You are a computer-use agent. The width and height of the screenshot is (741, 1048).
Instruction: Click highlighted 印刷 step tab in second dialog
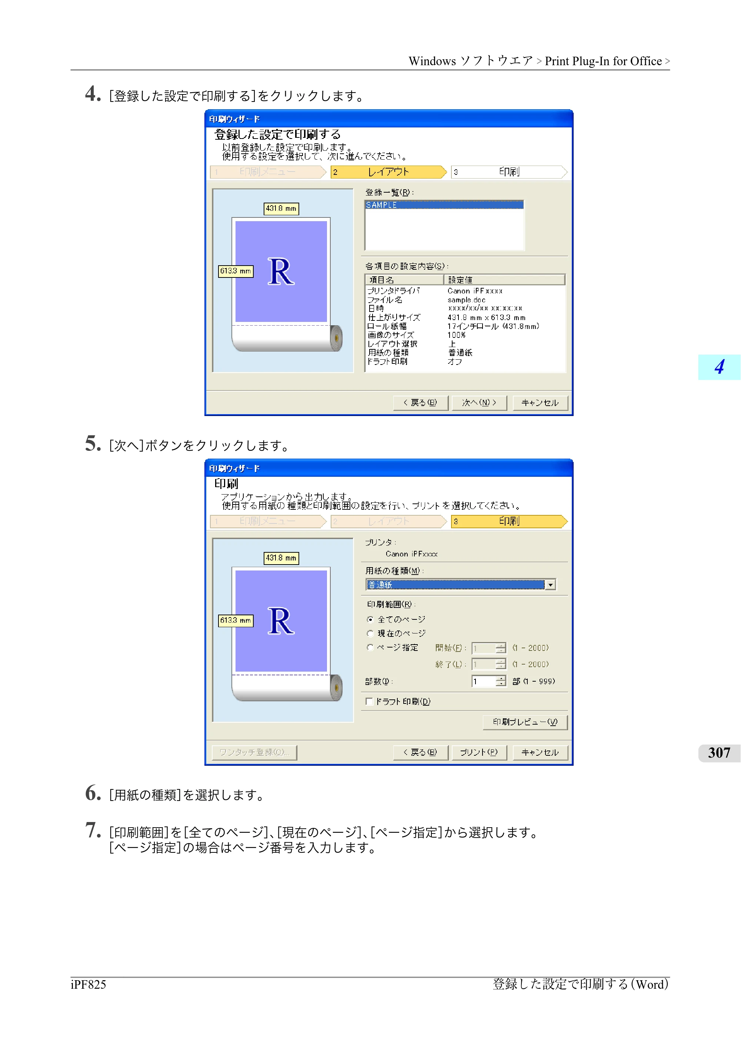(x=509, y=521)
